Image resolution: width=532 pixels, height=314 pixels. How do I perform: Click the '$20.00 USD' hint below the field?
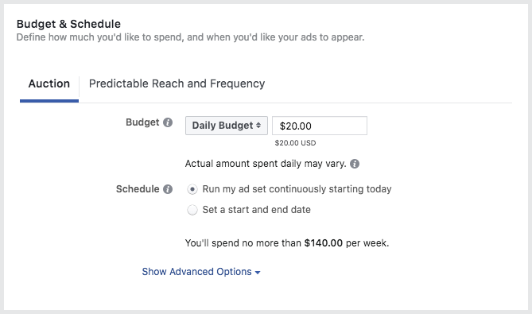point(295,143)
